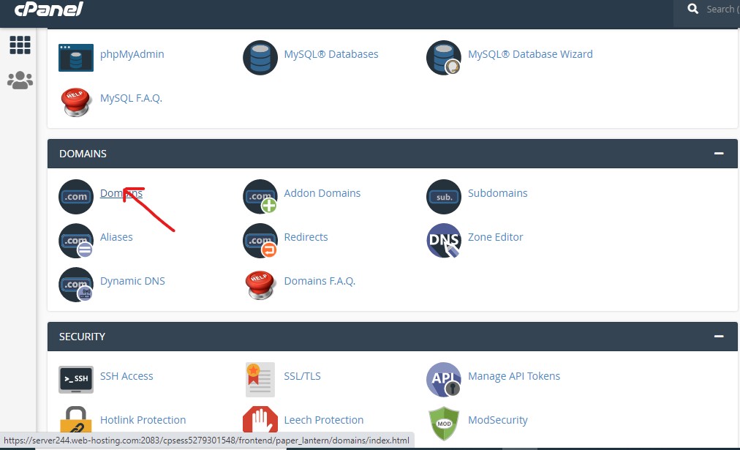
Task: Open the Hotlink Protection link
Action: coord(143,420)
